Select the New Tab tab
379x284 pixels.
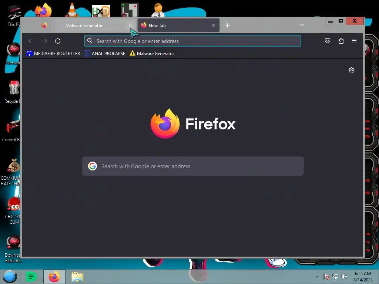point(178,25)
